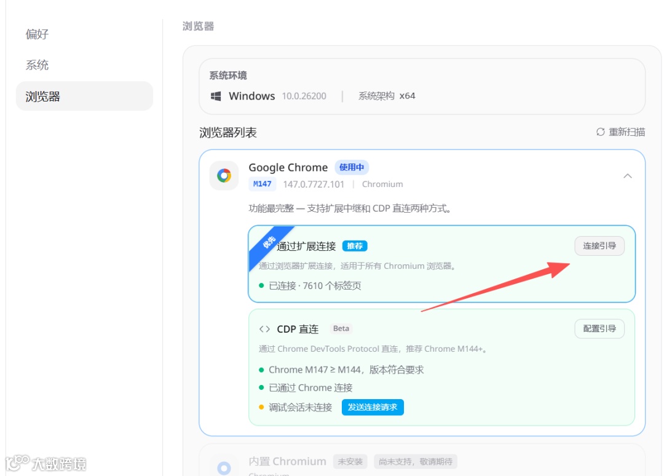Click the 优先 priority ribbon on extension card
The height and width of the screenshot is (476, 664).
click(x=269, y=243)
